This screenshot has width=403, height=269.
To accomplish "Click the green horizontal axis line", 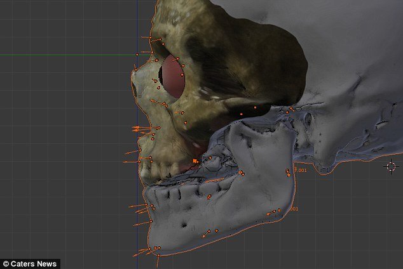I will (64, 55).
